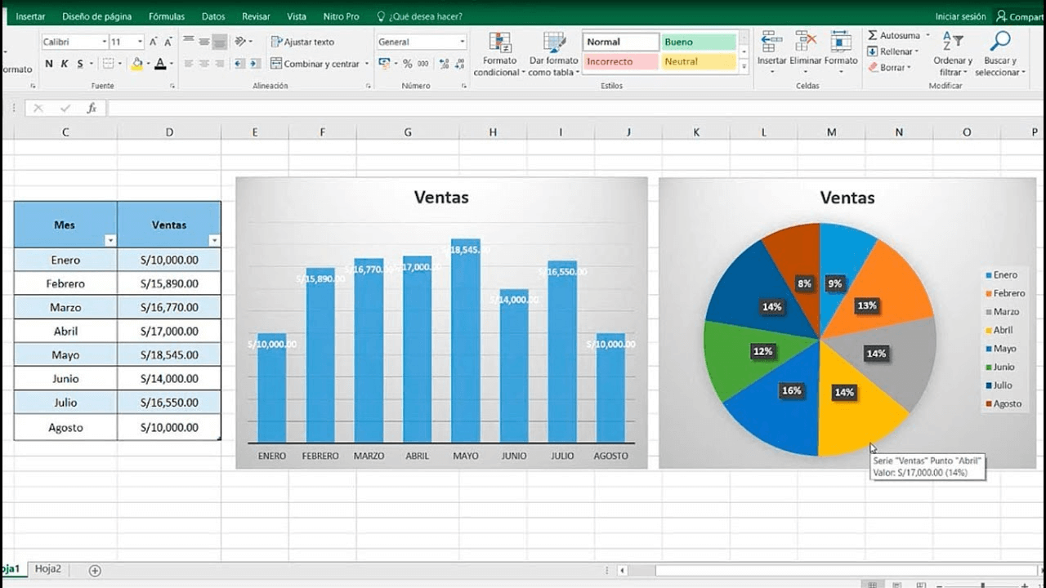Open the Ventas column filter dropdown
Image resolution: width=1046 pixels, height=588 pixels.
214,241
